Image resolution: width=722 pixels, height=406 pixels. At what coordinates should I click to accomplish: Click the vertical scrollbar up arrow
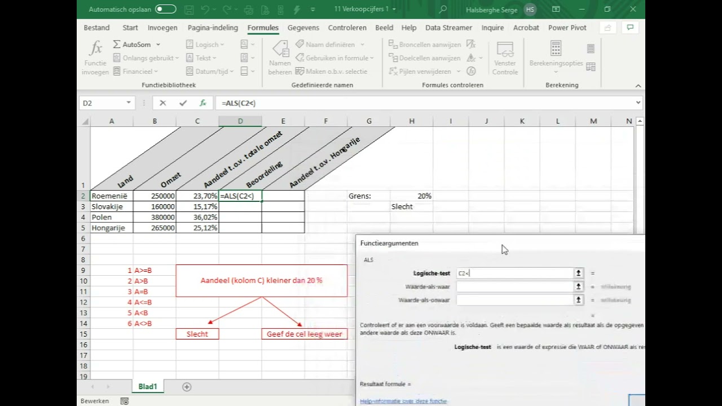tap(640, 121)
